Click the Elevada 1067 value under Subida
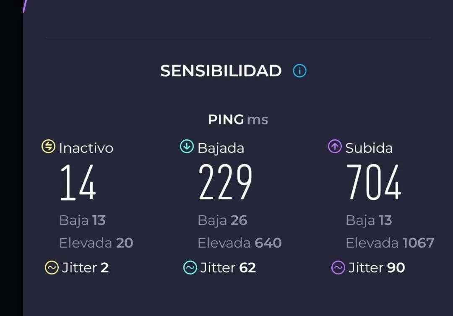 (x=390, y=243)
